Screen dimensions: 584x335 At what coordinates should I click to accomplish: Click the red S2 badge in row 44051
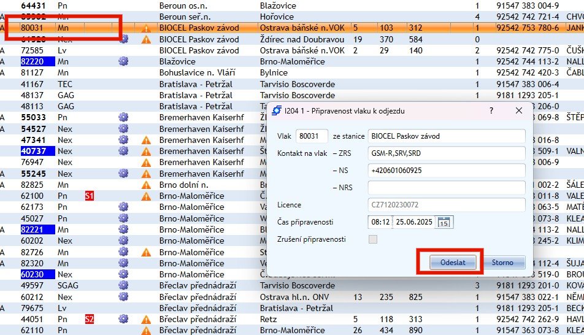(90, 319)
